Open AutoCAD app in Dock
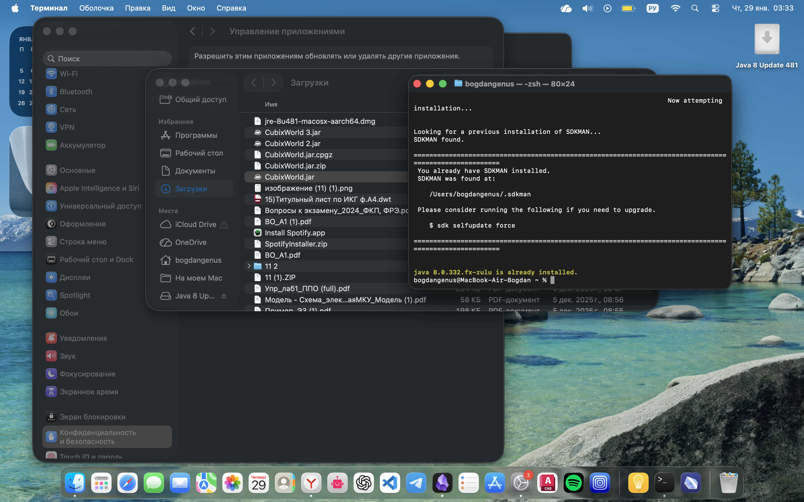Viewport: 804px width, 502px height. (547, 482)
